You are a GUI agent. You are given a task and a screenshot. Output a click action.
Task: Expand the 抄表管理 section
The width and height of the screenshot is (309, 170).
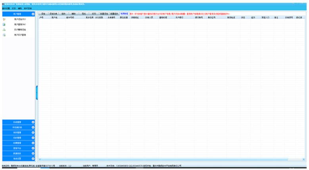pyautogui.click(x=33, y=122)
